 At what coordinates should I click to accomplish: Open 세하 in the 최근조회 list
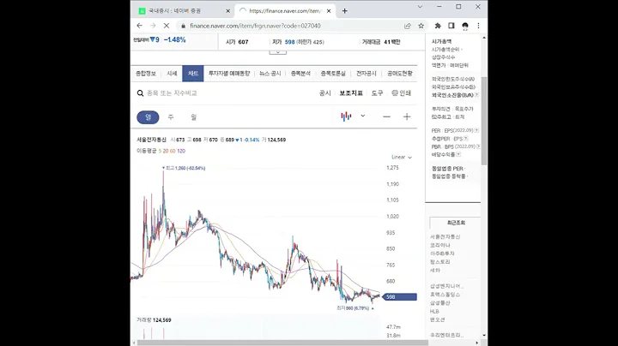434,270
